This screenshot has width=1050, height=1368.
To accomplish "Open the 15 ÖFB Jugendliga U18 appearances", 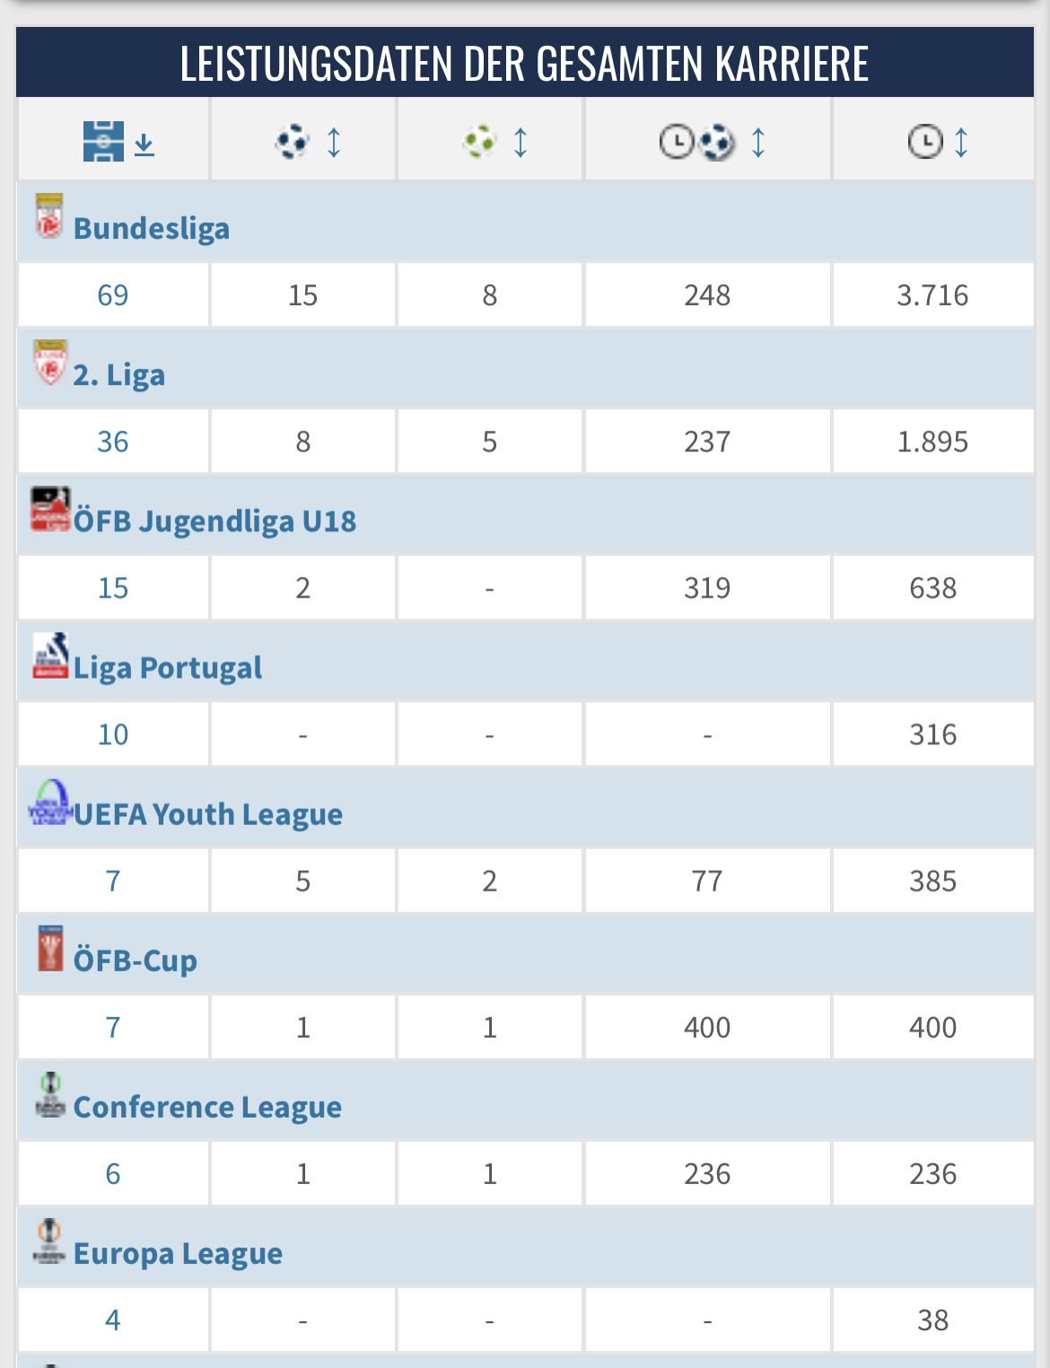I will (113, 588).
